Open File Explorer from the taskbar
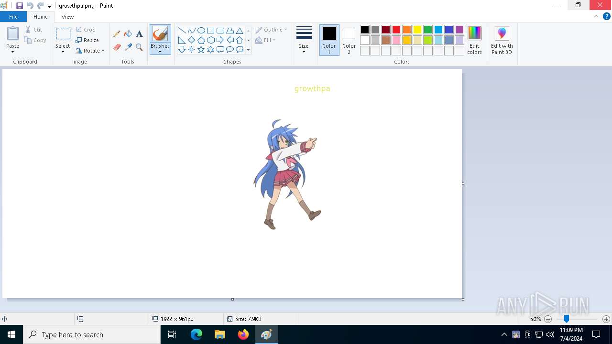 click(219, 334)
